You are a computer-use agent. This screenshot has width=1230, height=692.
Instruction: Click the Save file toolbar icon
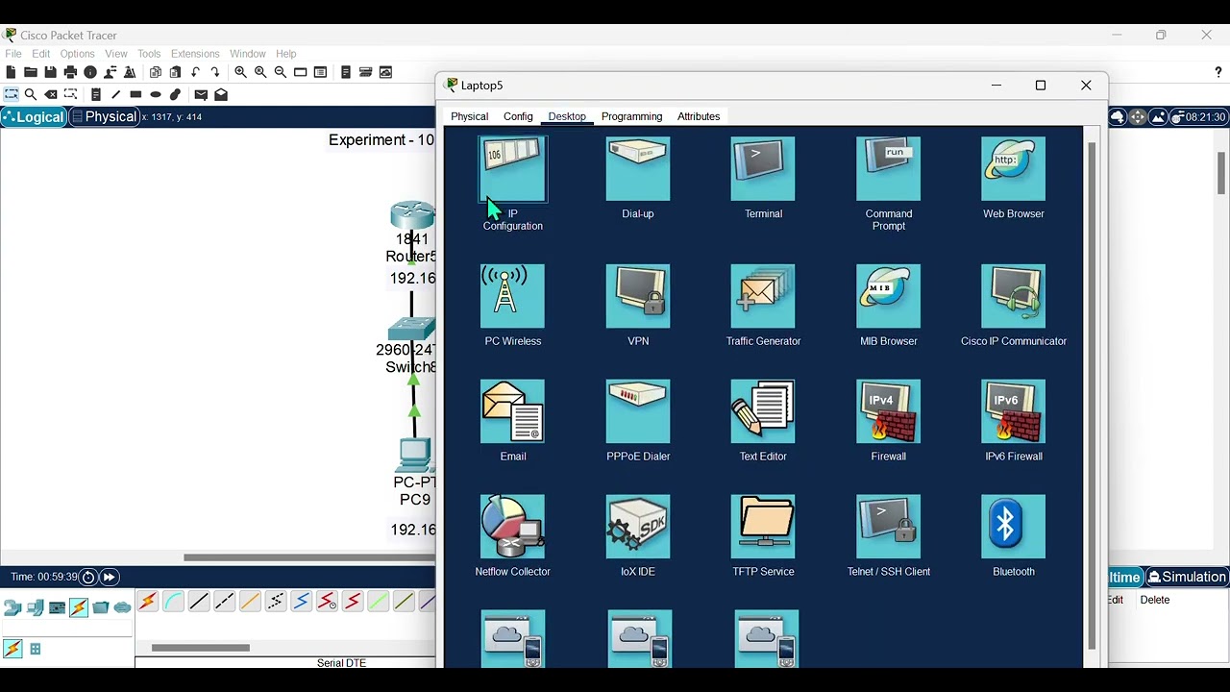[x=50, y=72]
